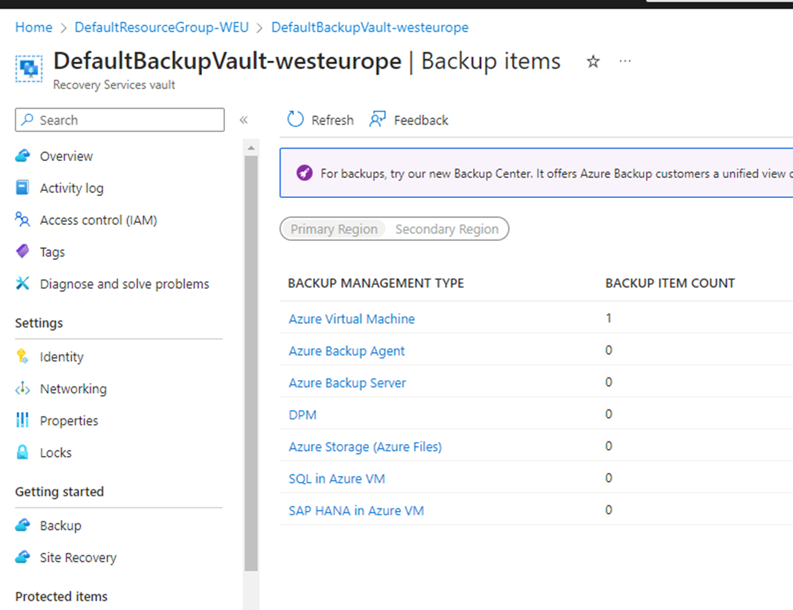
Task: Click the Overview cloud icon
Action: click(x=22, y=156)
